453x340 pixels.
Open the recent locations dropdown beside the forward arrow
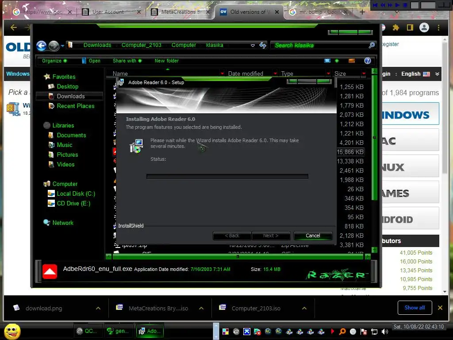(62, 46)
